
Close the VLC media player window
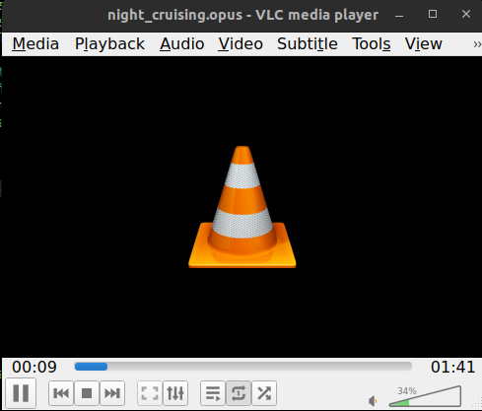tap(466, 14)
